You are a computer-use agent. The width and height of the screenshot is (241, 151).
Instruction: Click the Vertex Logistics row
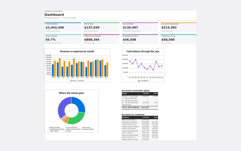pyautogui.click(x=140, y=133)
